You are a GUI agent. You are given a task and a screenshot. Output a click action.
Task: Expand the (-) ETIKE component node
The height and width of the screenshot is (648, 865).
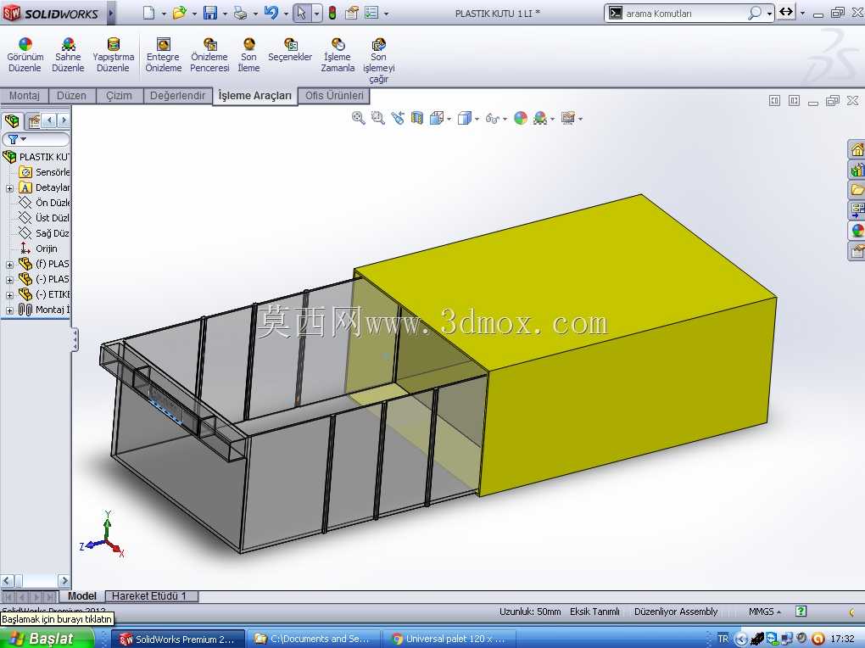point(9,295)
